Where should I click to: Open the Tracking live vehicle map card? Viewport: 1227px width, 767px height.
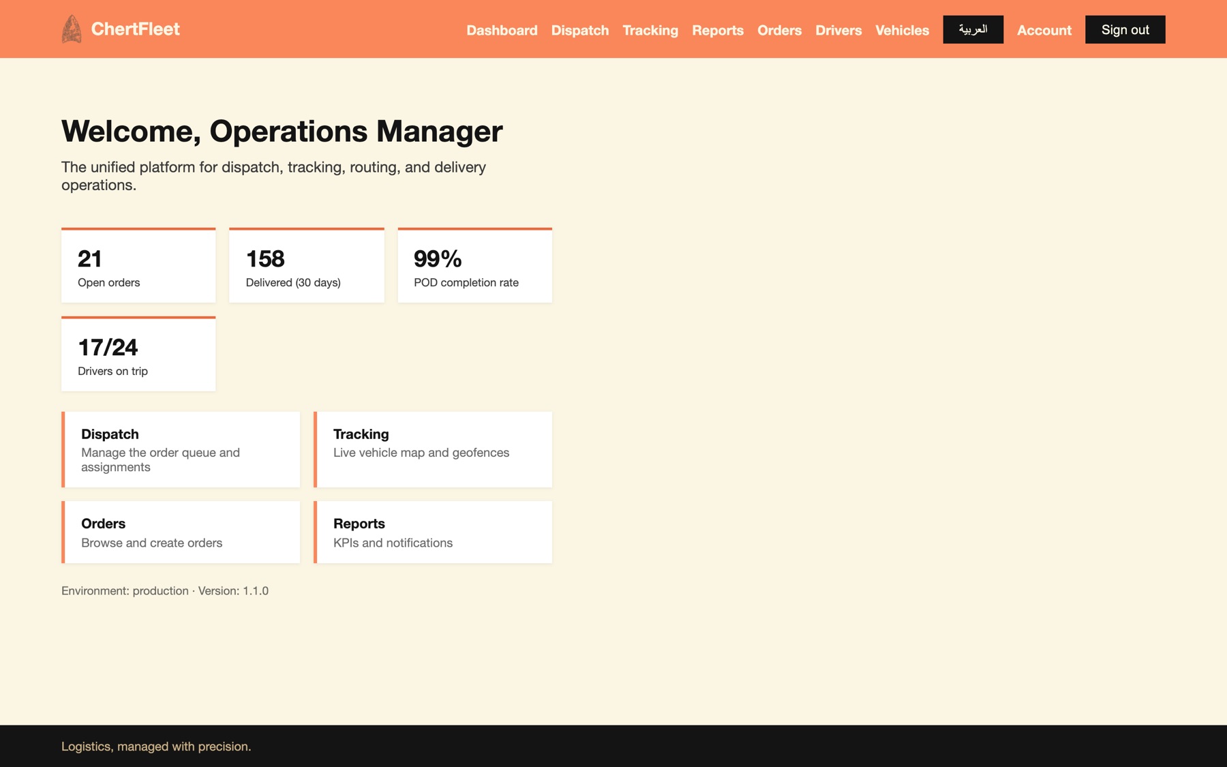(433, 449)
